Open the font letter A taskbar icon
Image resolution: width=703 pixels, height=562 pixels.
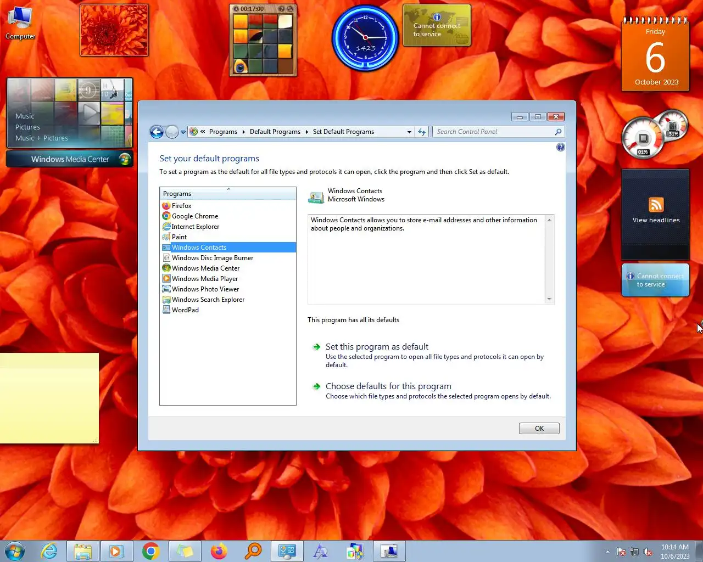tap(321, 551)
